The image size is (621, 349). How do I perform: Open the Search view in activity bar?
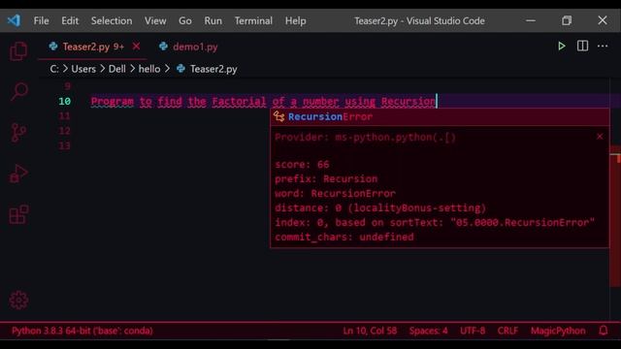coord(18,92)
